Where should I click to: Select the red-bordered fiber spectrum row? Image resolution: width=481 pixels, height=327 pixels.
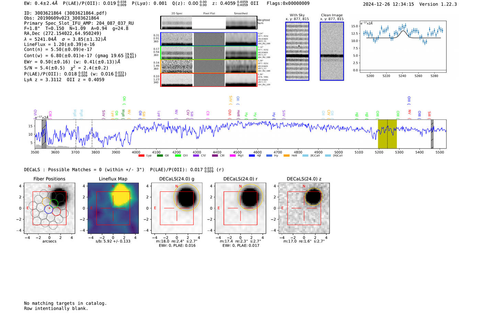click(209, 80)
